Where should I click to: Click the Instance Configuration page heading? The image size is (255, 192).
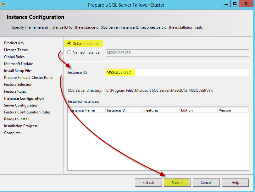[35, 17]
